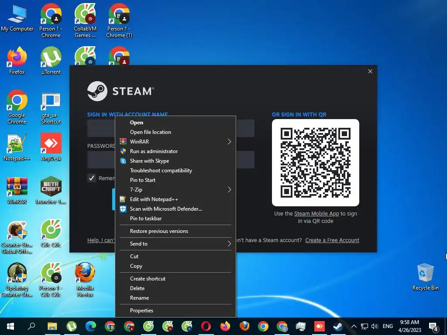Show hidden system tray icons chevron

[x=354, y=326]
